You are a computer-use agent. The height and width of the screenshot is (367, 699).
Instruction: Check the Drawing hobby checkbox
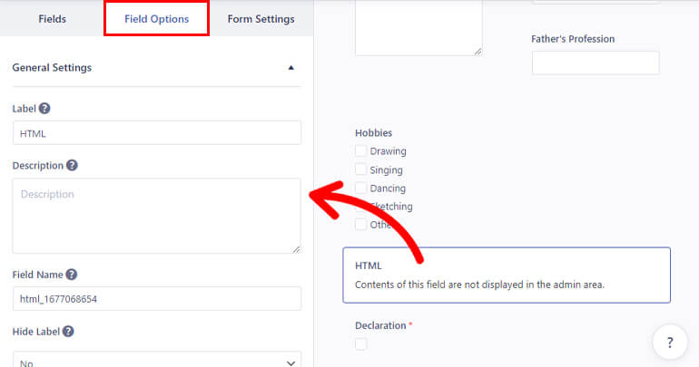click(x=361, y=151)
